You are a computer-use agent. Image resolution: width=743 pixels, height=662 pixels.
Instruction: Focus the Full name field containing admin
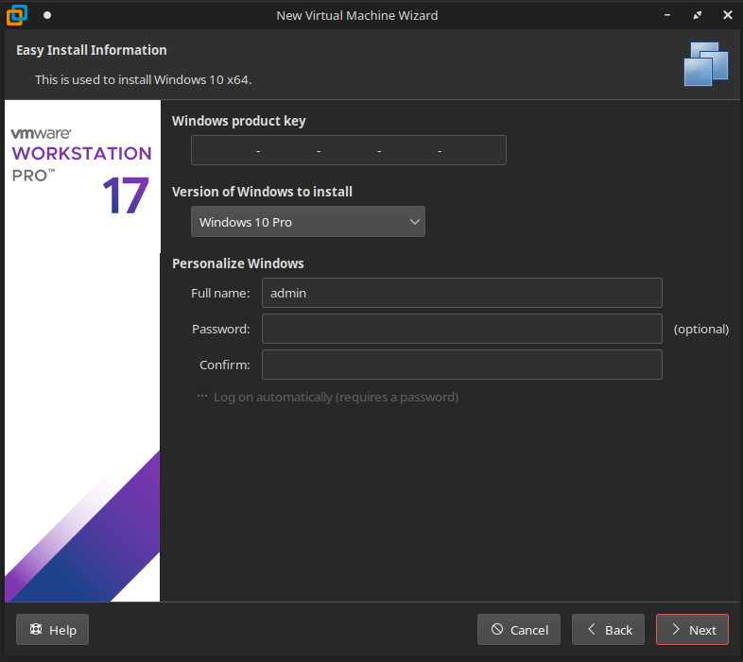[x=461, y=293]
